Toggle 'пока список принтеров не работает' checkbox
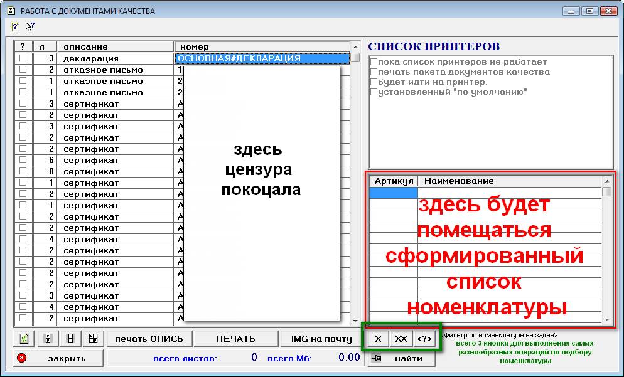Image resolution: width=624 pixels, height=377 pixels. click(x=374, y=61)
